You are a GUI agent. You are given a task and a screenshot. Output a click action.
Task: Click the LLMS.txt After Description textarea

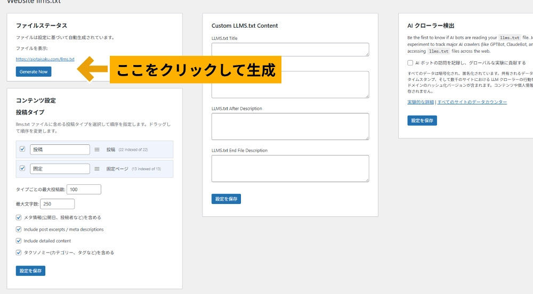click(290, 126)
